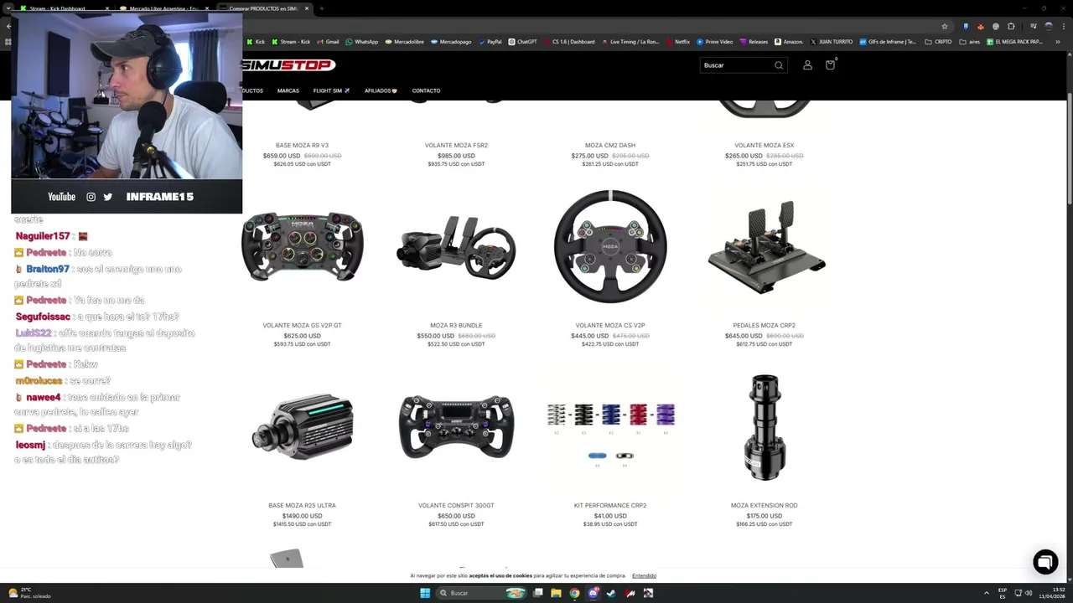
Task: Open MOZA R3 BUNDLE product title
Action: (456, 325)
